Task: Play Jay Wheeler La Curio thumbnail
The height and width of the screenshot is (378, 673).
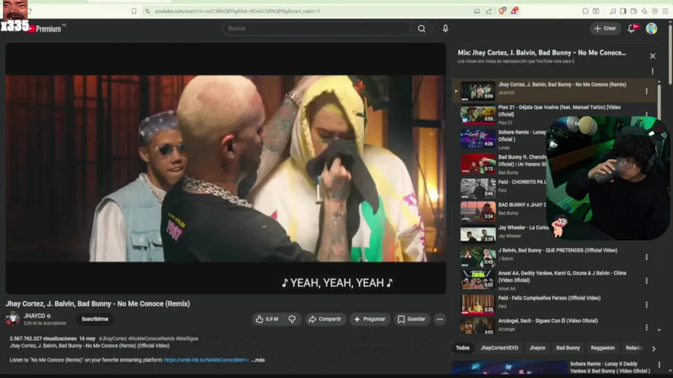Action: (478, 234)
